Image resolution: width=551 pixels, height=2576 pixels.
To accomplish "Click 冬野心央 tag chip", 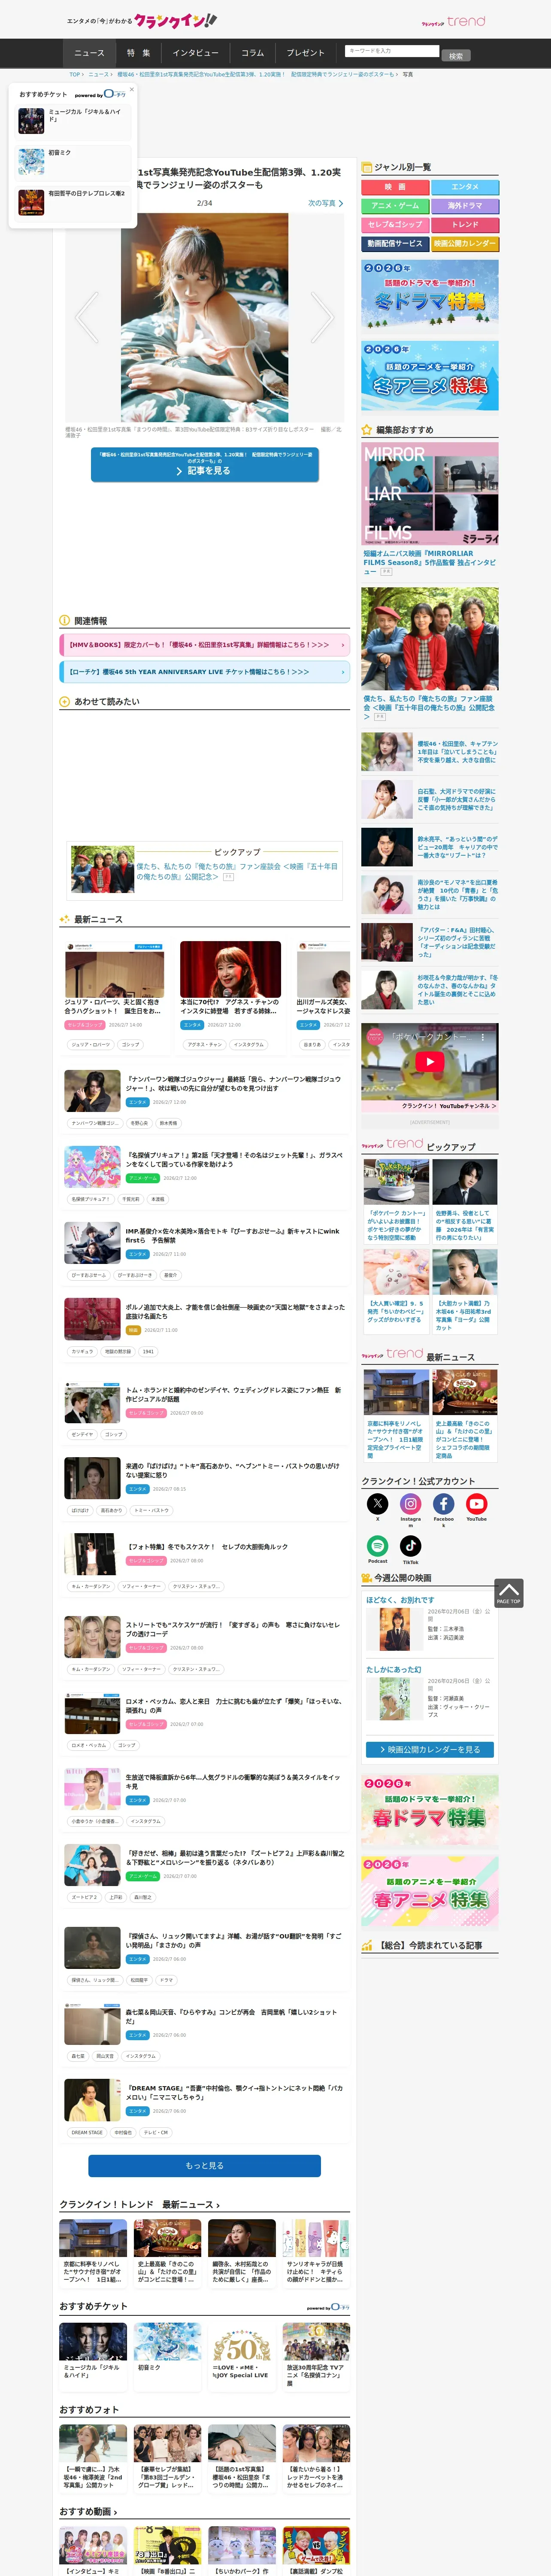I will tap(139, 1123).
